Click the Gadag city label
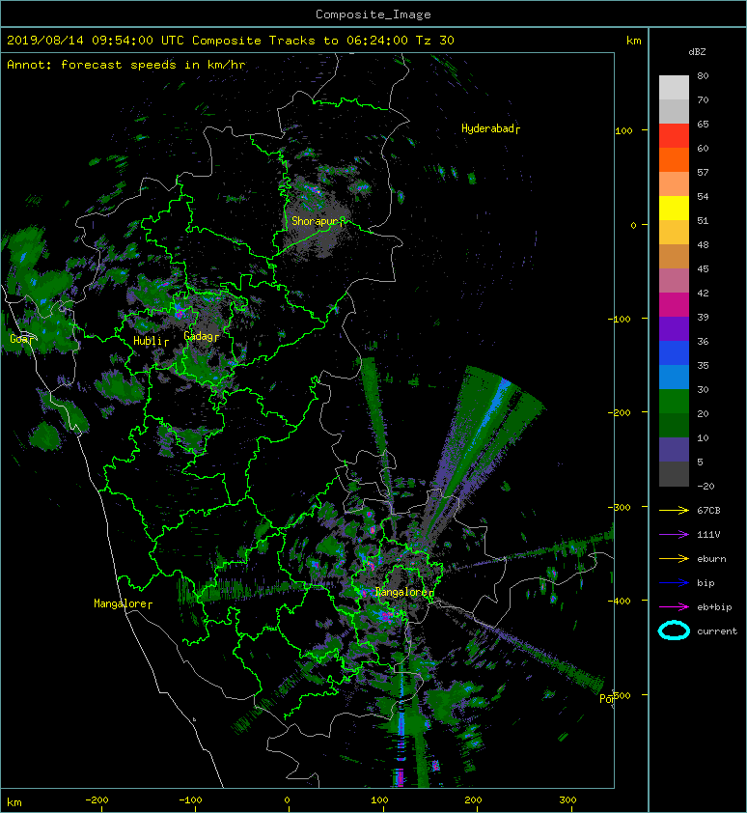This screenshot has width=747, height=813. click(x=201, y=336)
